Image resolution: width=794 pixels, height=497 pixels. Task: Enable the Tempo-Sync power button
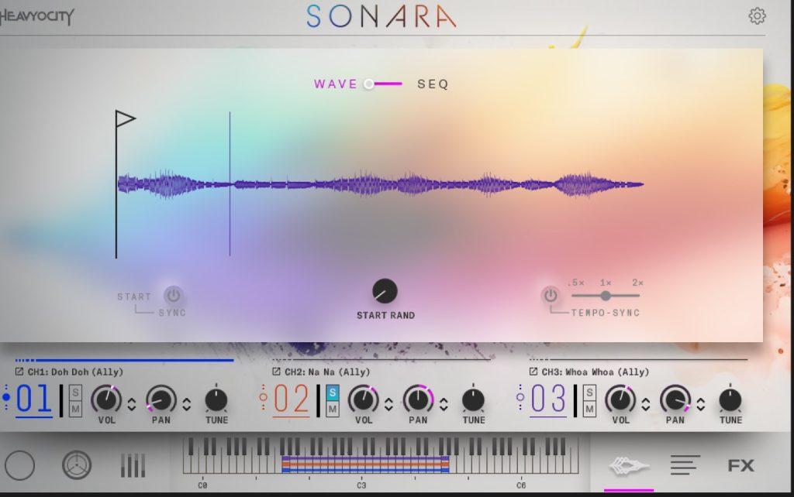point(550,295)
